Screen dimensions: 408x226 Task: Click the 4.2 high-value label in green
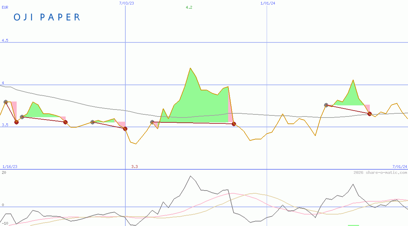pyautogui.click(x=189, y=7)
